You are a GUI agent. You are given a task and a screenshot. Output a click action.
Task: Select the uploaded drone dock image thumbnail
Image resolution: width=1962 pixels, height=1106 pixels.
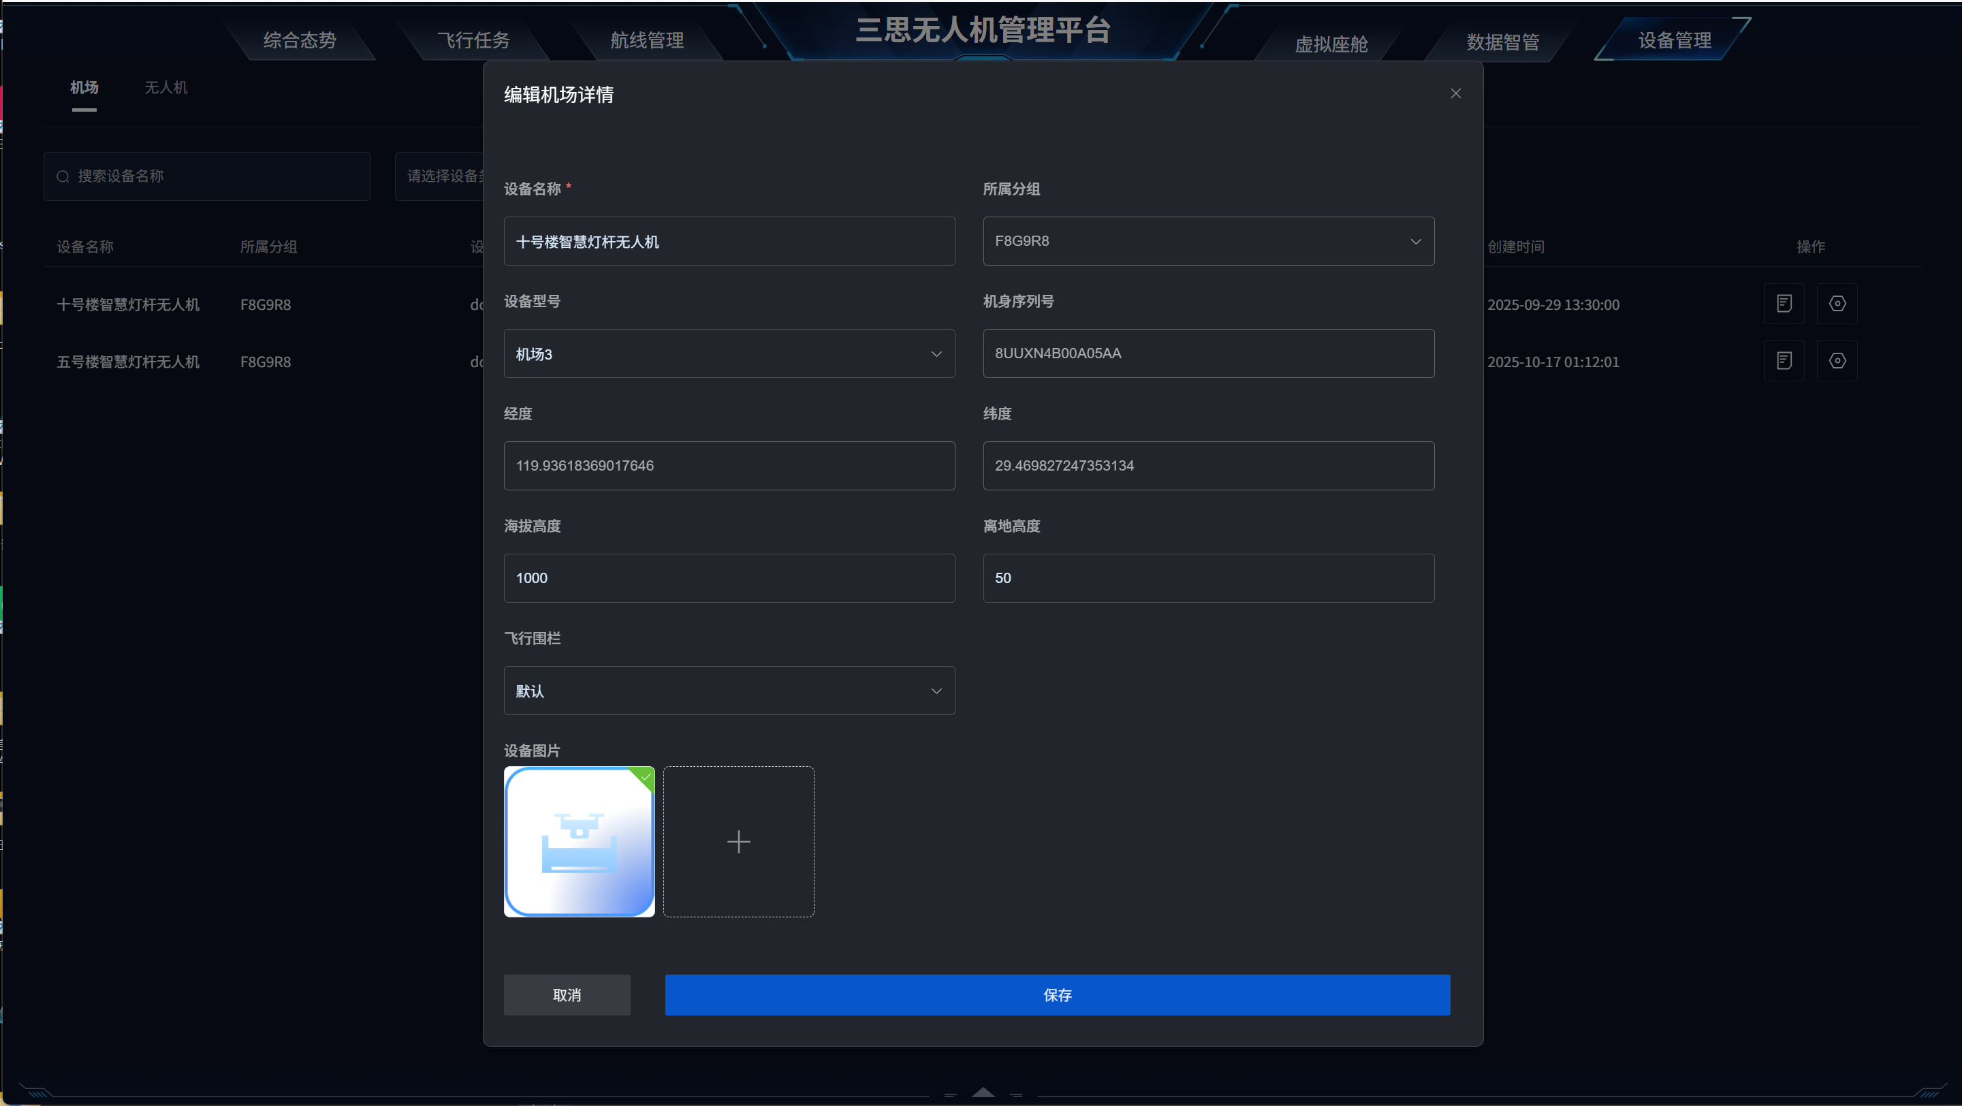579,842
